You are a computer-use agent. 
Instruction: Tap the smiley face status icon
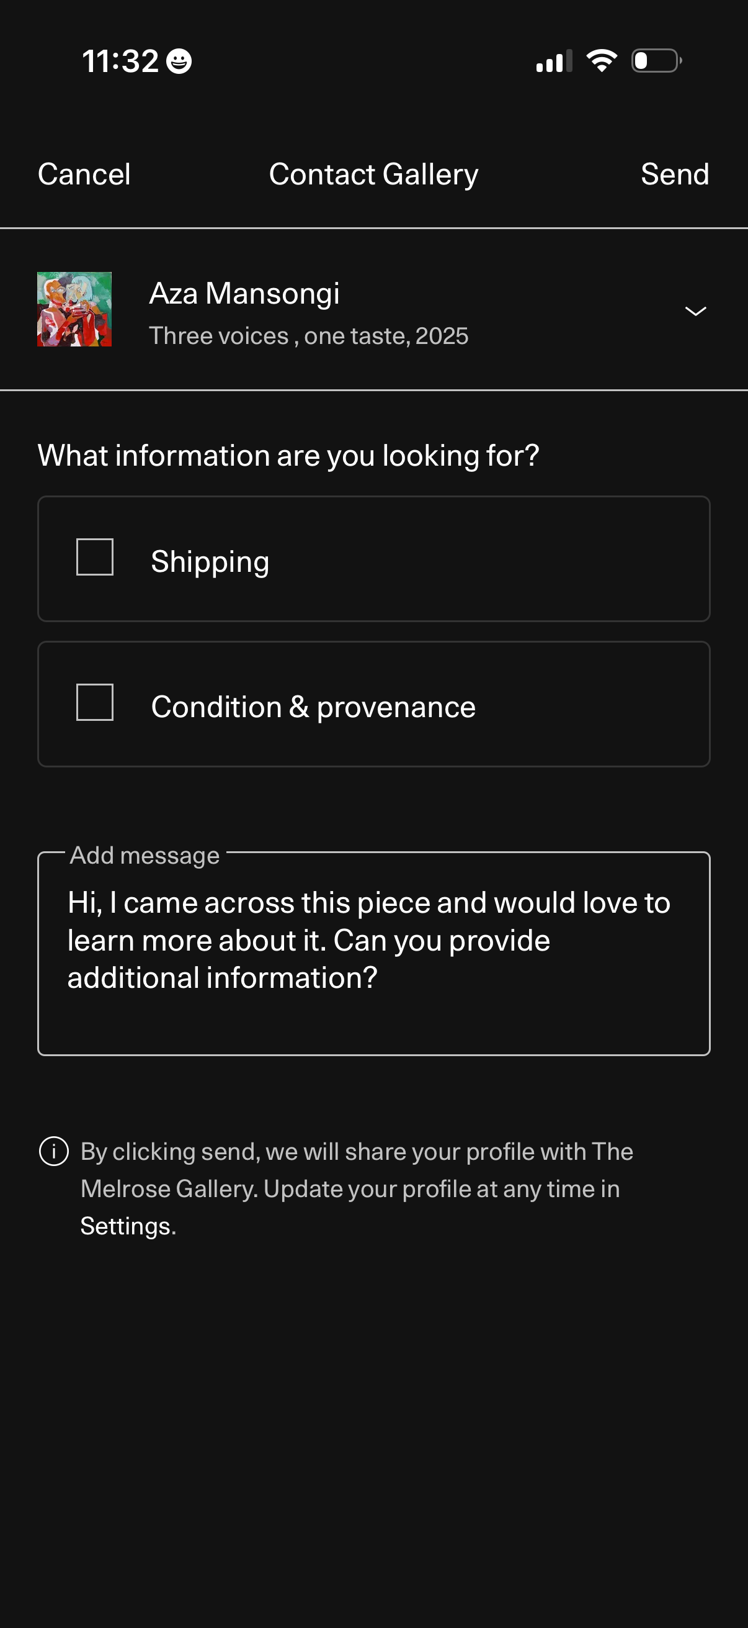point(179,61)
